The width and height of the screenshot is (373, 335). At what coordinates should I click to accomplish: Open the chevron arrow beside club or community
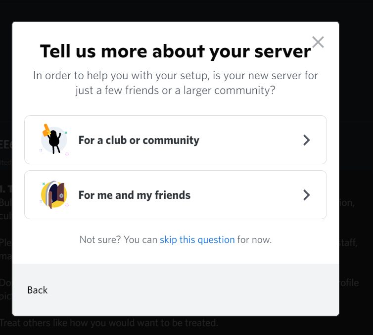click(x=306, y=140)
